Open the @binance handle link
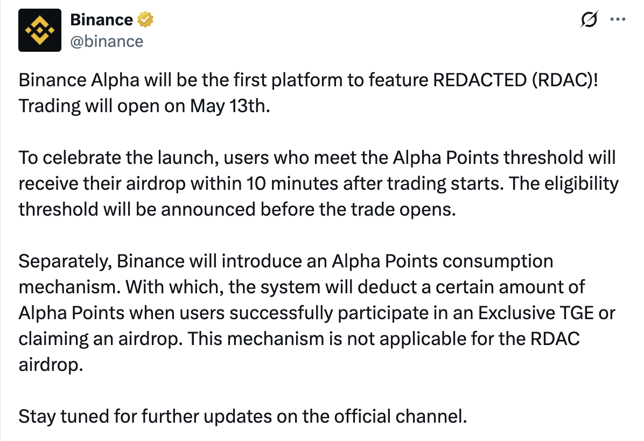644x441 pixels. 107,42
